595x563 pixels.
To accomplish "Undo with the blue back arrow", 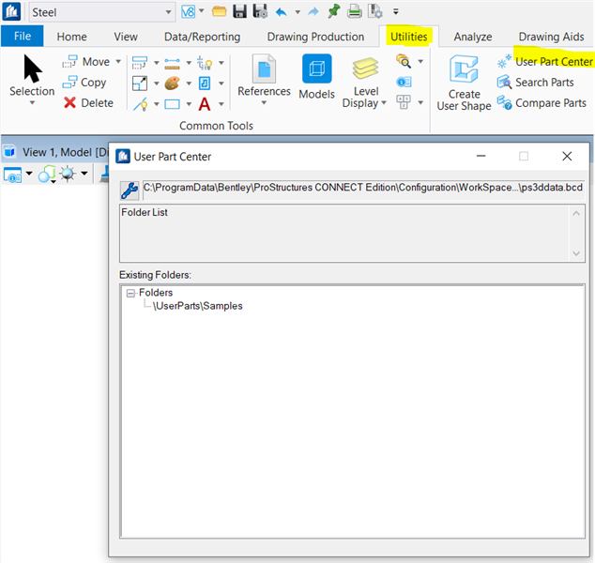I will [282, 12].
